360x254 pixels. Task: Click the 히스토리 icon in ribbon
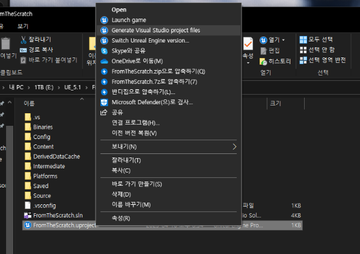[x=263, y=61]
